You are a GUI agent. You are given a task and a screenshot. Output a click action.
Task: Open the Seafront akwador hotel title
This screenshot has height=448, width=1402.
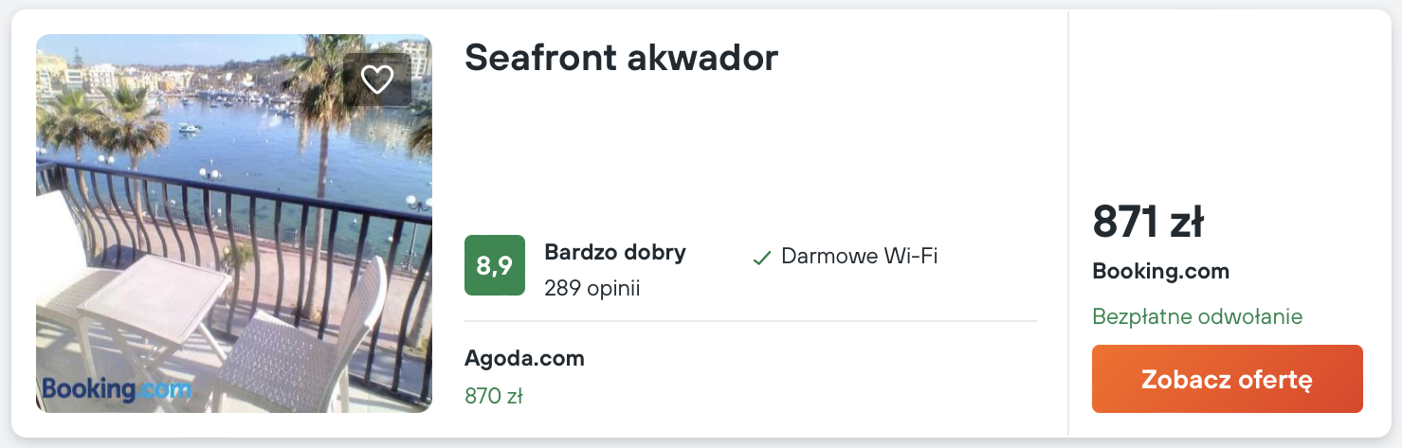pyautogui.click(x=621, y=59)
